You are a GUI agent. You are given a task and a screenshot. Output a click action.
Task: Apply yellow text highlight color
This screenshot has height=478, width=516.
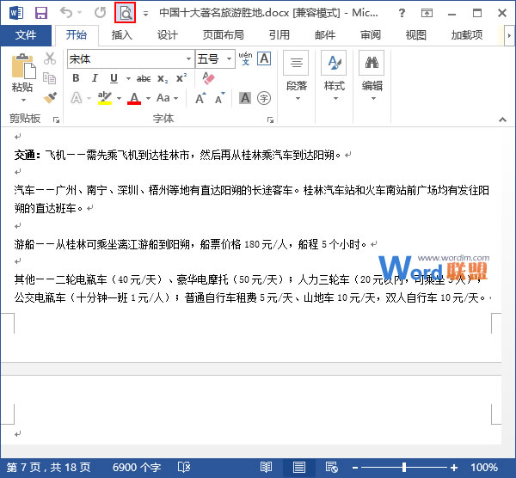pyautogui.click(x=105, y=98)
